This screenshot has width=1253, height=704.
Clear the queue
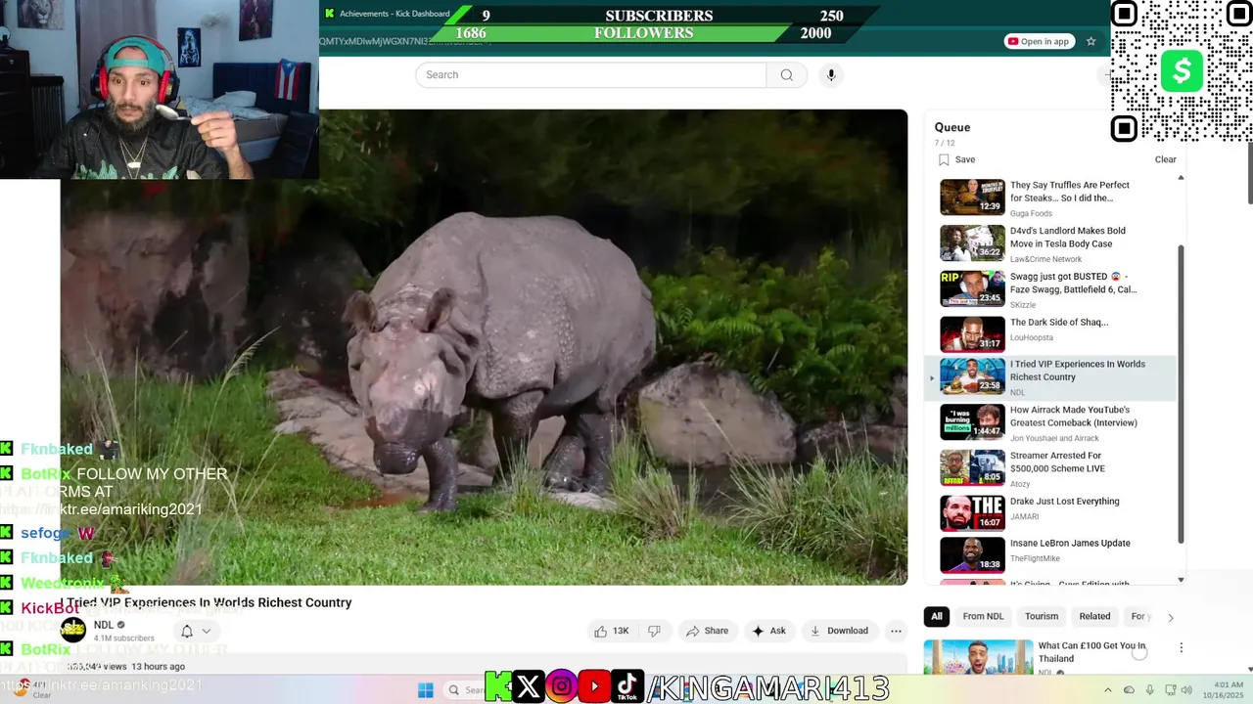[1165, 159]
